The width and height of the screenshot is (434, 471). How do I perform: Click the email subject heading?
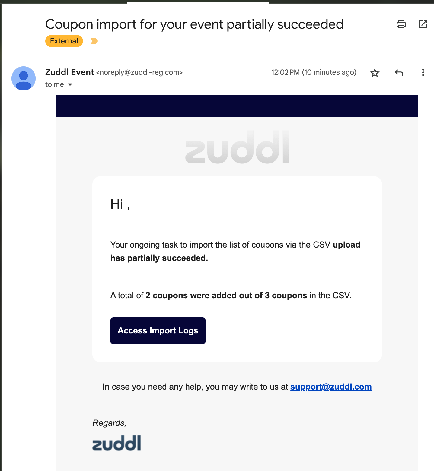tap(194, 24)
